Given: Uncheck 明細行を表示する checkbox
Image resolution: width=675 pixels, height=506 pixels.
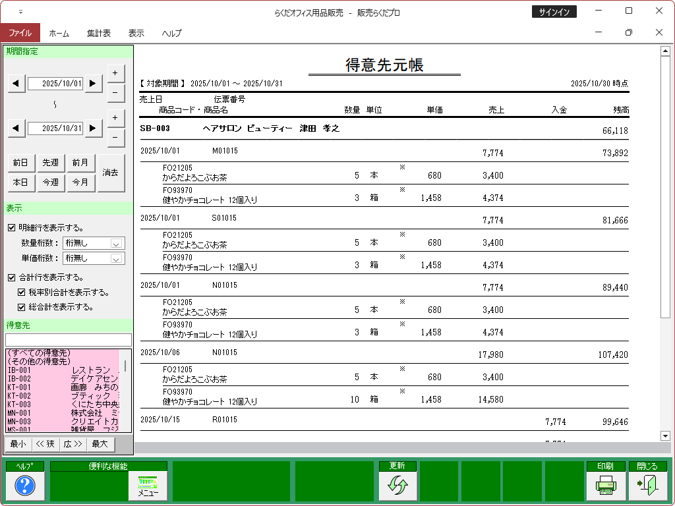Looking at the screenshot, I should point(11,228).
